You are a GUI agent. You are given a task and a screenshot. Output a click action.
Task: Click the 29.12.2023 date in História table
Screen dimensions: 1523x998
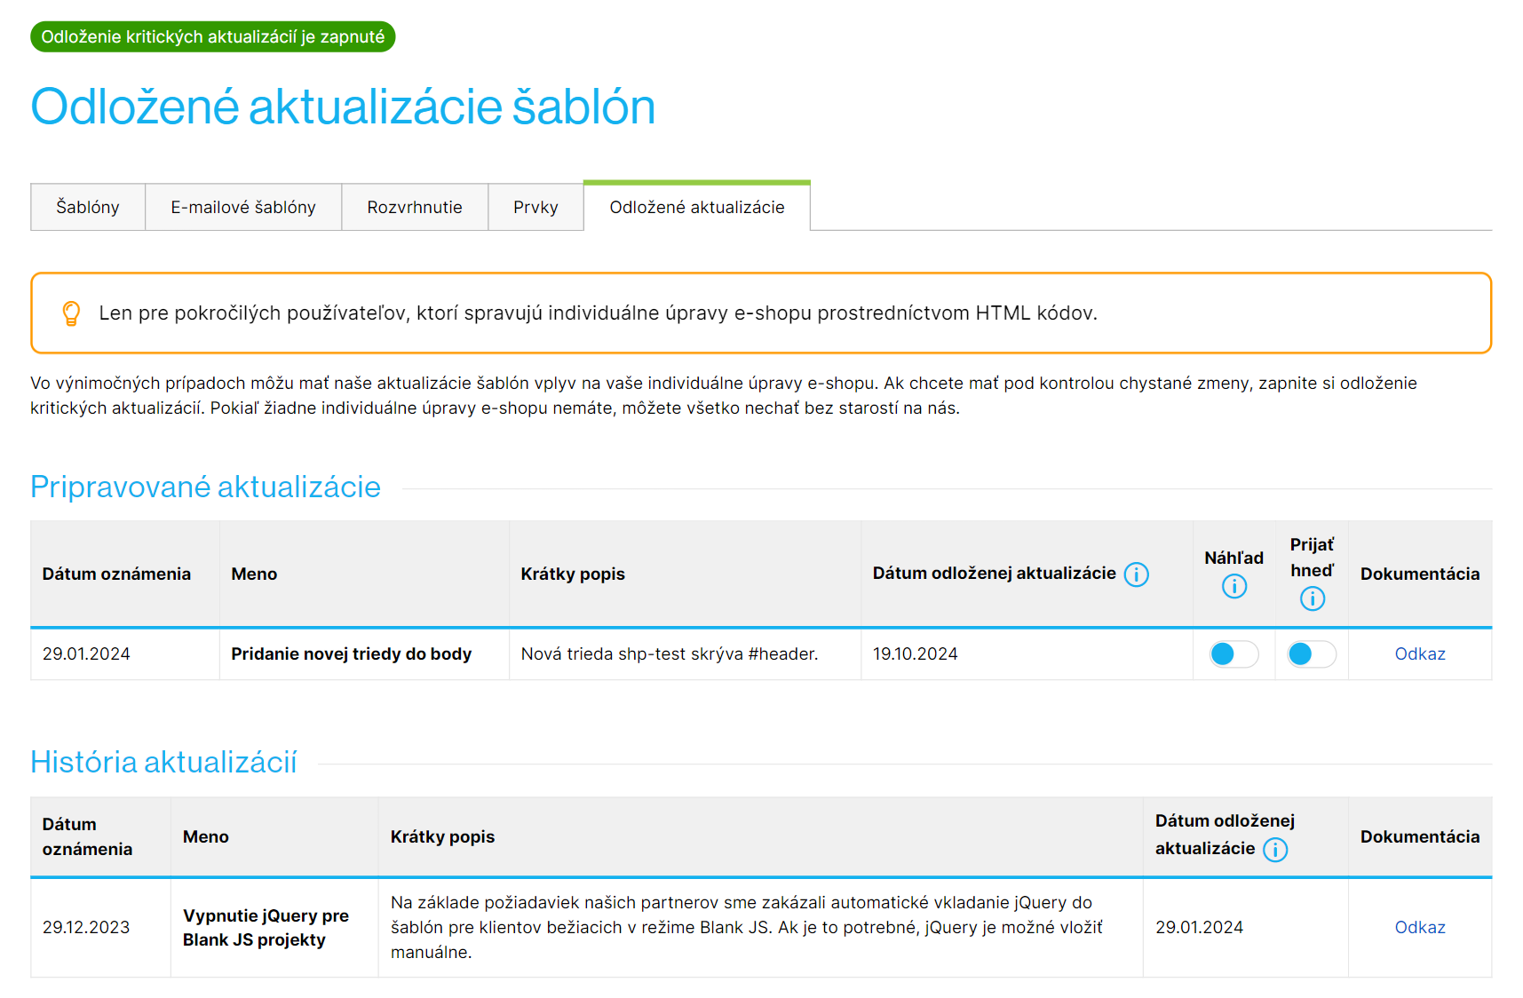[86, 928]
